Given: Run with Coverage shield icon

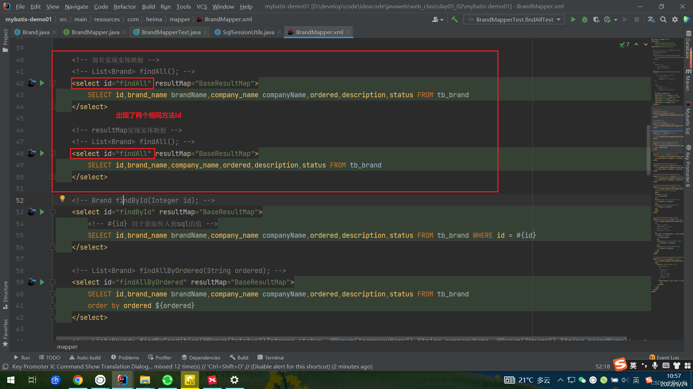Looking at the screenshot, I should click(596, 19).
